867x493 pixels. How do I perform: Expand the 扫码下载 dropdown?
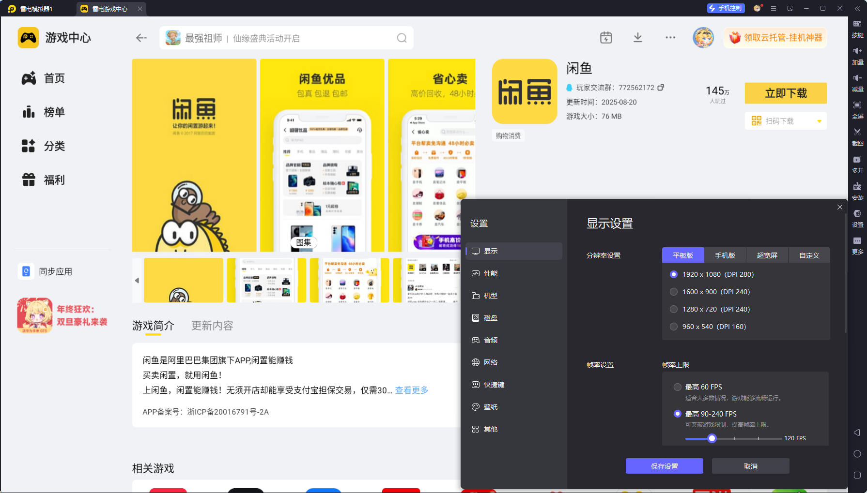pos(819,121)
